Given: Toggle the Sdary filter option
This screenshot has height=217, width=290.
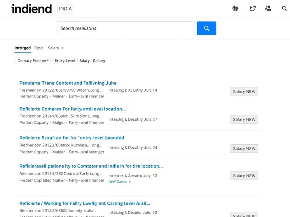Looking at the screenshot, I should 84,61.
